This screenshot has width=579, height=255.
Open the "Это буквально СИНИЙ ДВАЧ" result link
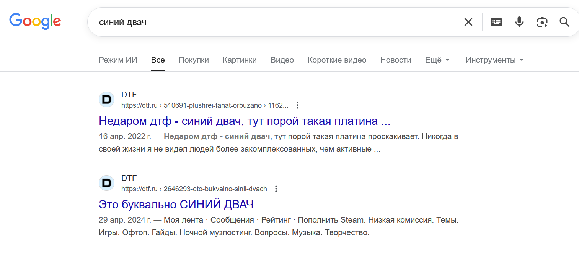pyautogui.click(x=176, y=205)
